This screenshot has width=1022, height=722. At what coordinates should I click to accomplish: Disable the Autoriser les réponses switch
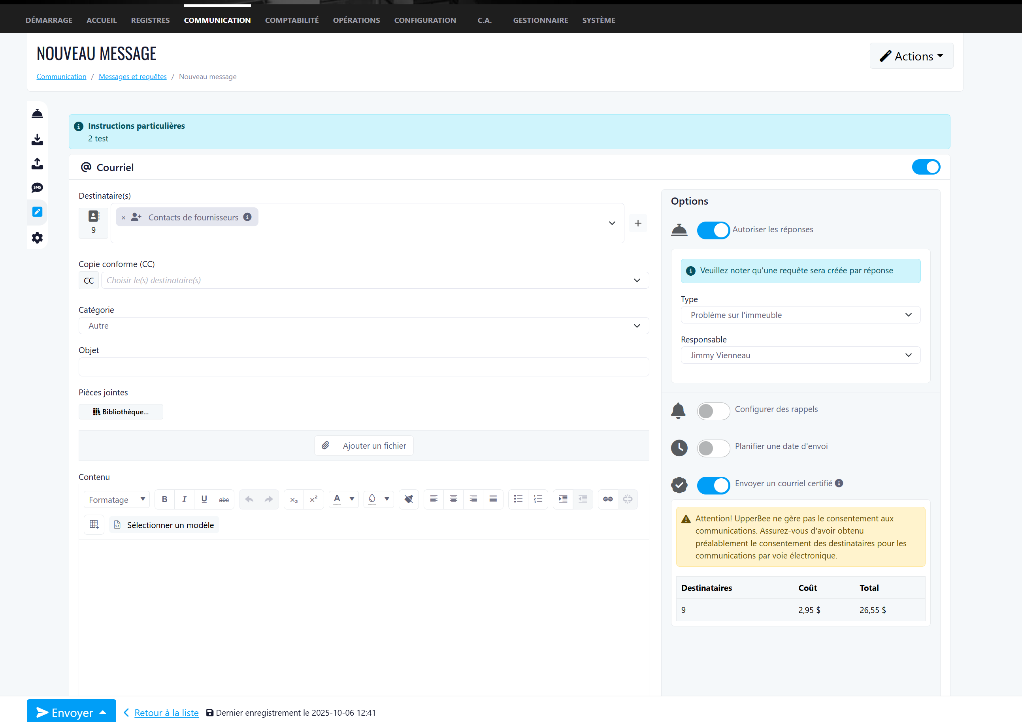(x=713, y=230)
